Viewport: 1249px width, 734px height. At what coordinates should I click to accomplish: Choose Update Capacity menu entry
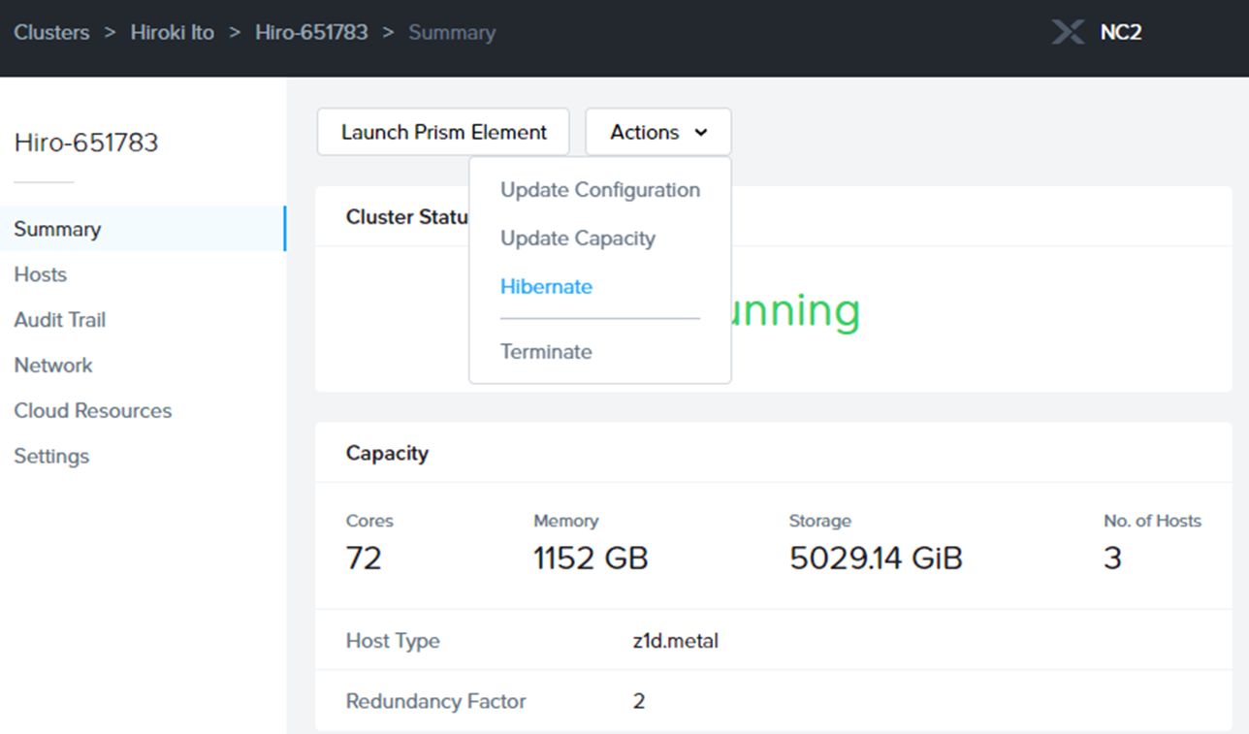(x=578, y=239)
